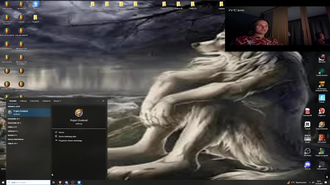The height and width of the screenshot is (185, 330).
Task: Select the Project_21 folder on desktop
Action: click(193, 5)
